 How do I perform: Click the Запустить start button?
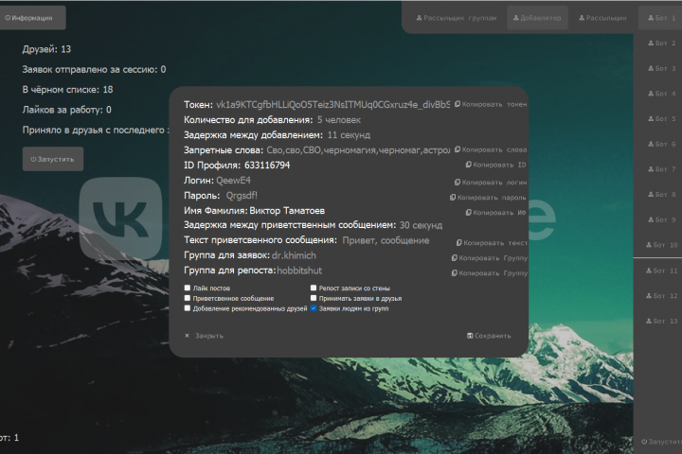tap(53, 159)
